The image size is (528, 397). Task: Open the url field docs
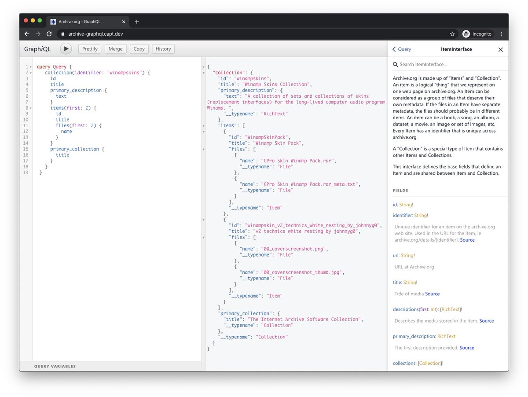396,255
